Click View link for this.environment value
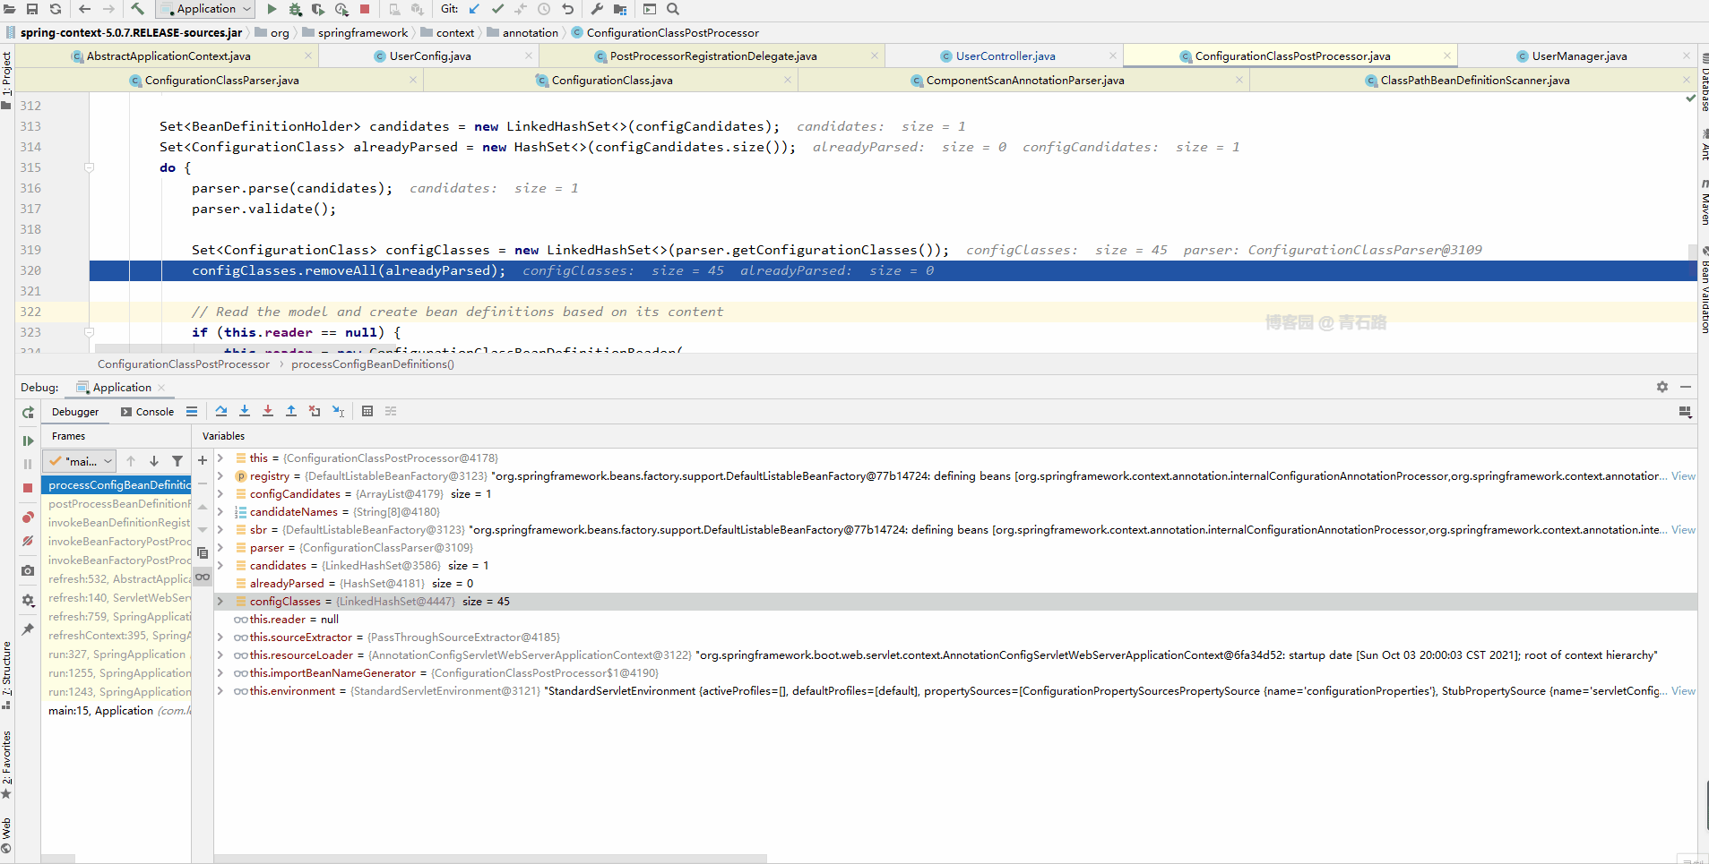The image size is (1709, 864). 1683,690
